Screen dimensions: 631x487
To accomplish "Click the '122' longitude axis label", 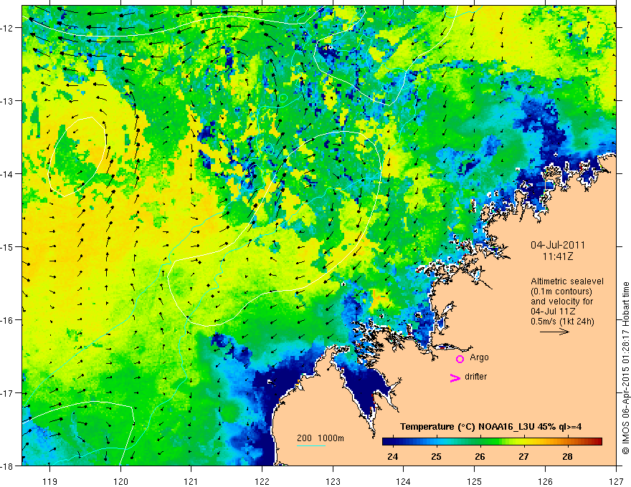I will (x=262, y=481).
